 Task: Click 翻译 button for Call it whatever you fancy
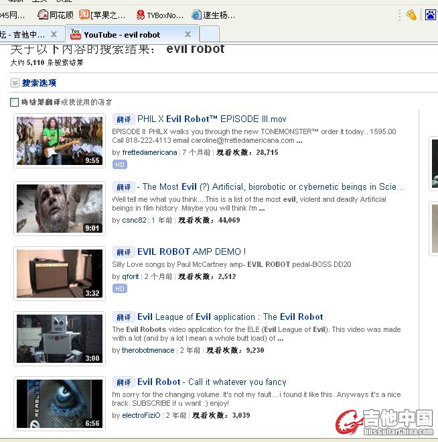(x=124, y=382)
